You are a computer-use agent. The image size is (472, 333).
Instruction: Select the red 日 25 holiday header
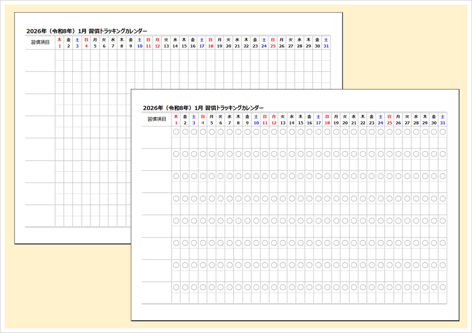390,119
